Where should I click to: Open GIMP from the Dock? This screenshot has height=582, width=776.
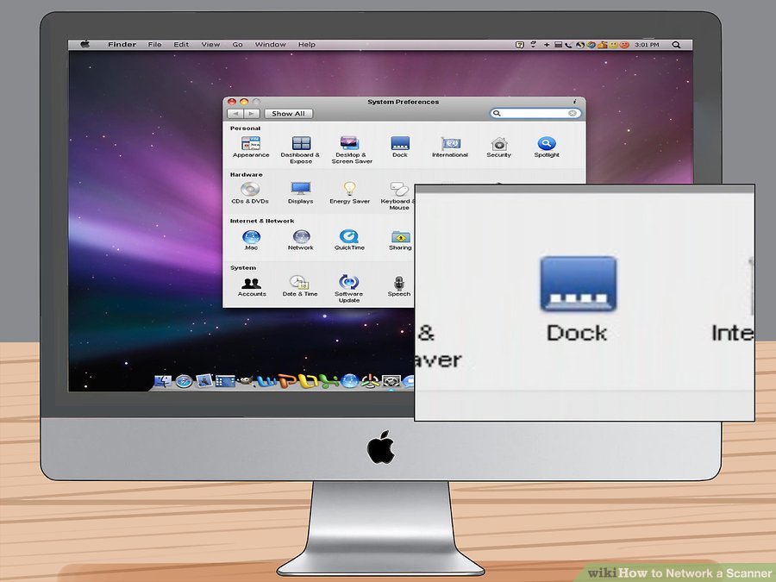coord(245,381)
